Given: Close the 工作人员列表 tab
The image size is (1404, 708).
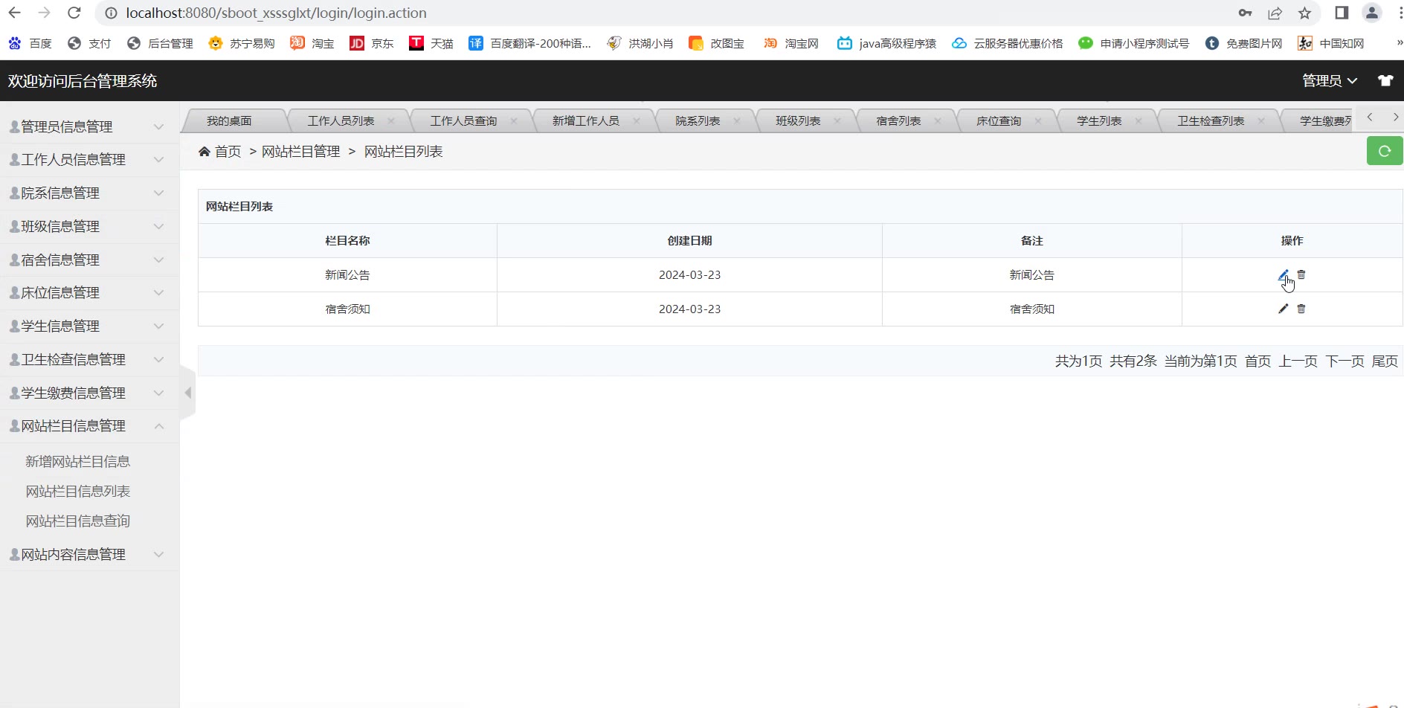Looking at the screenshot, I should 391,120.
